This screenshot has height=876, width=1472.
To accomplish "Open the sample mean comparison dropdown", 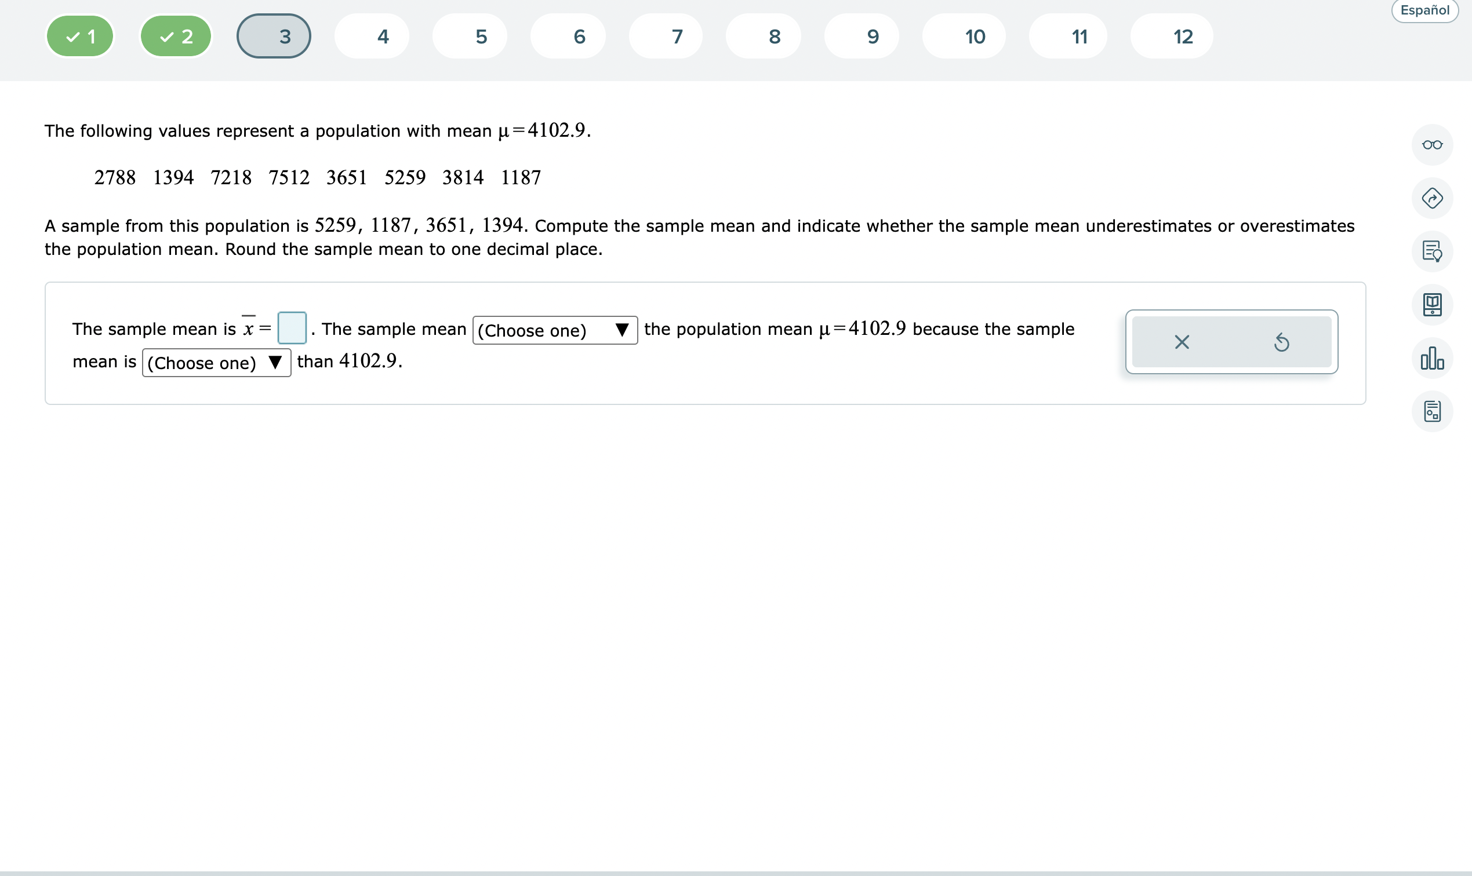I will click(x=554, y=330).
